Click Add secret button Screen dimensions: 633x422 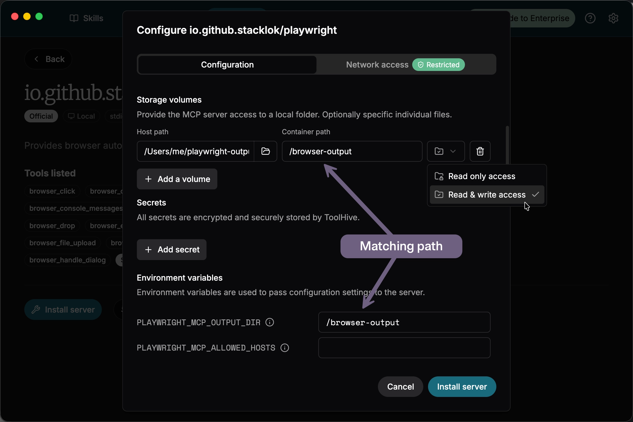tap(171, 250)
